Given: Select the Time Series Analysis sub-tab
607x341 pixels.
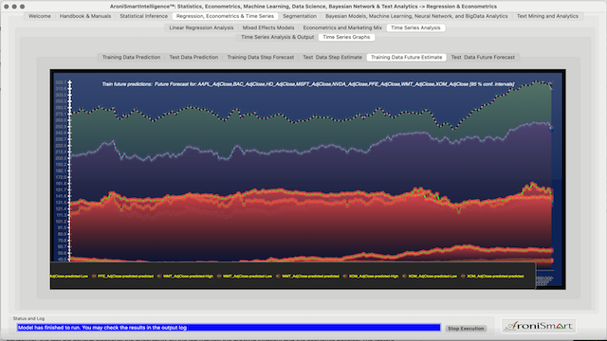Looking at the screenshot, I should [415, 27].
